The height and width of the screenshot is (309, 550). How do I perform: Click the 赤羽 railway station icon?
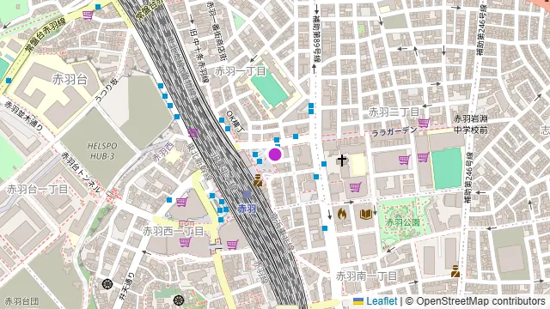coord(247,195)
